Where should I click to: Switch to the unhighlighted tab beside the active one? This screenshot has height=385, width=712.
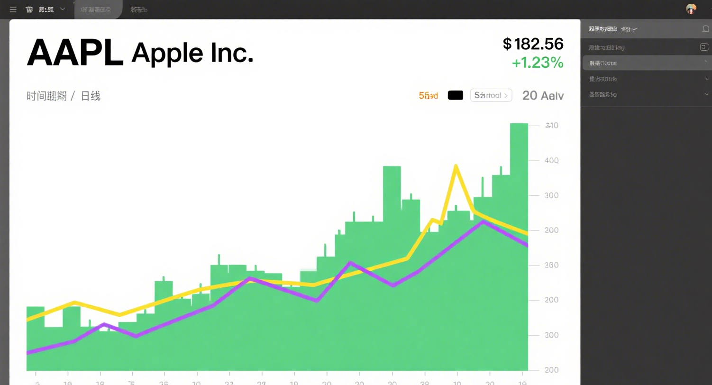pyautogui.click(x=139, y=9)
